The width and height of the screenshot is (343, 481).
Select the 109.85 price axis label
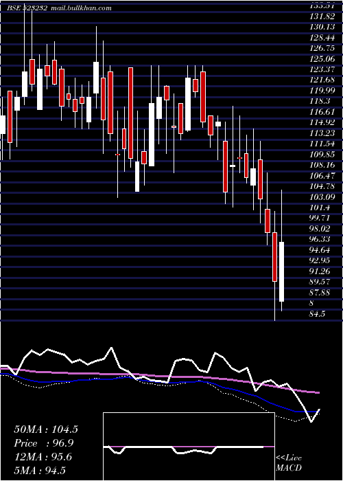click(x=322, y=155)
